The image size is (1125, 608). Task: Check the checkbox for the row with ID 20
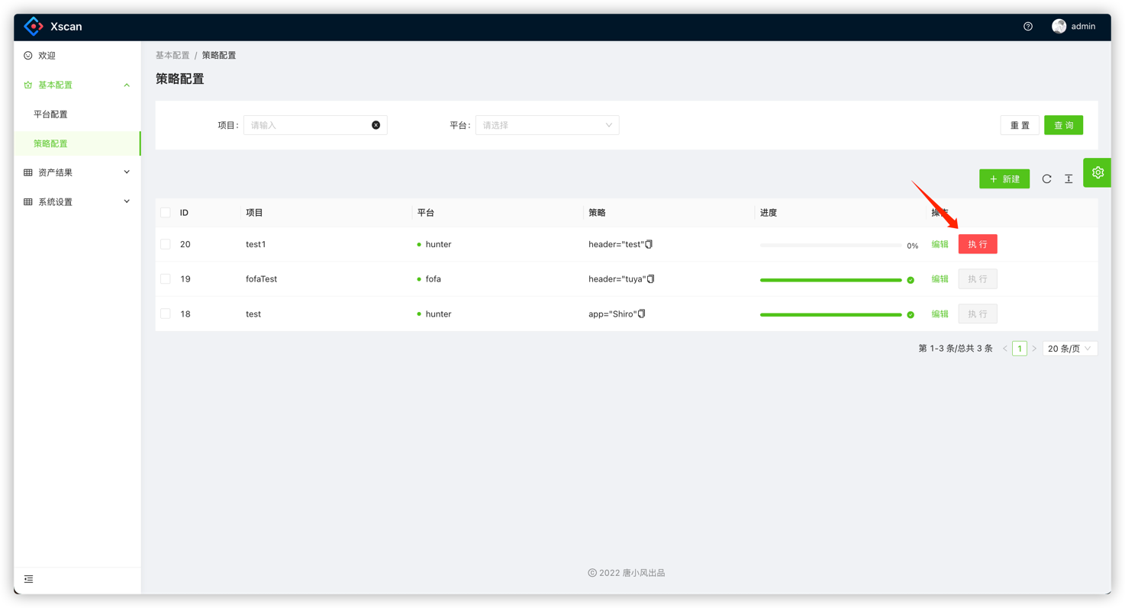[166, 244]
